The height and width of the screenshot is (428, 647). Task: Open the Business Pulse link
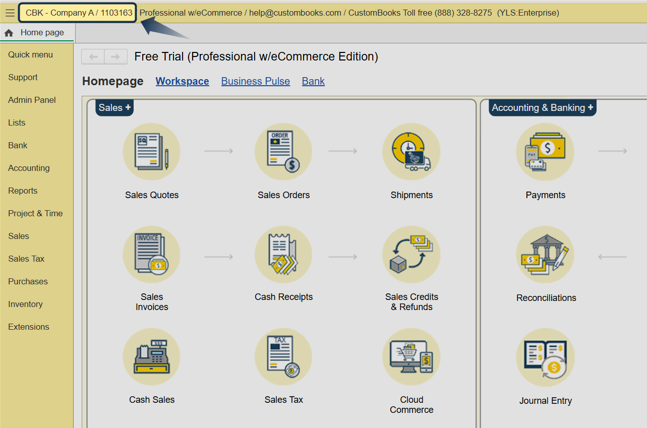255,81
